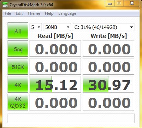Open the Edit menu

pyautogui.click(x=19, y=13)
